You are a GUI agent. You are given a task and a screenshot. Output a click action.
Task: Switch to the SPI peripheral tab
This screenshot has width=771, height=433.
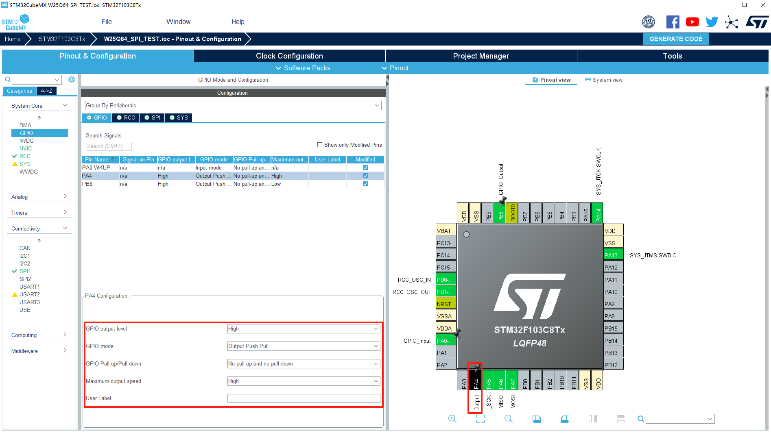click(152, 117)
